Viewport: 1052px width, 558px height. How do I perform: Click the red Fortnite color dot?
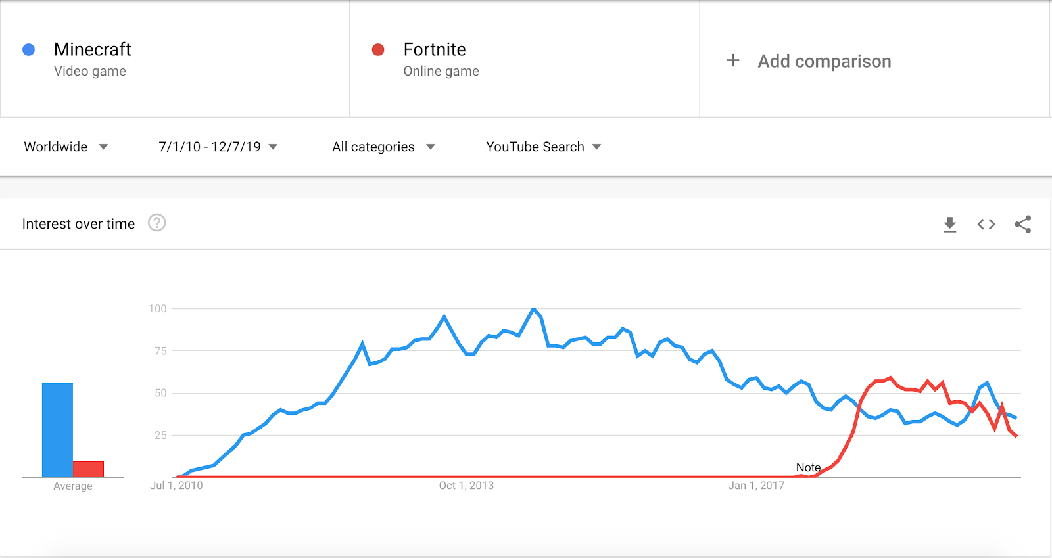tap(378, 50)
